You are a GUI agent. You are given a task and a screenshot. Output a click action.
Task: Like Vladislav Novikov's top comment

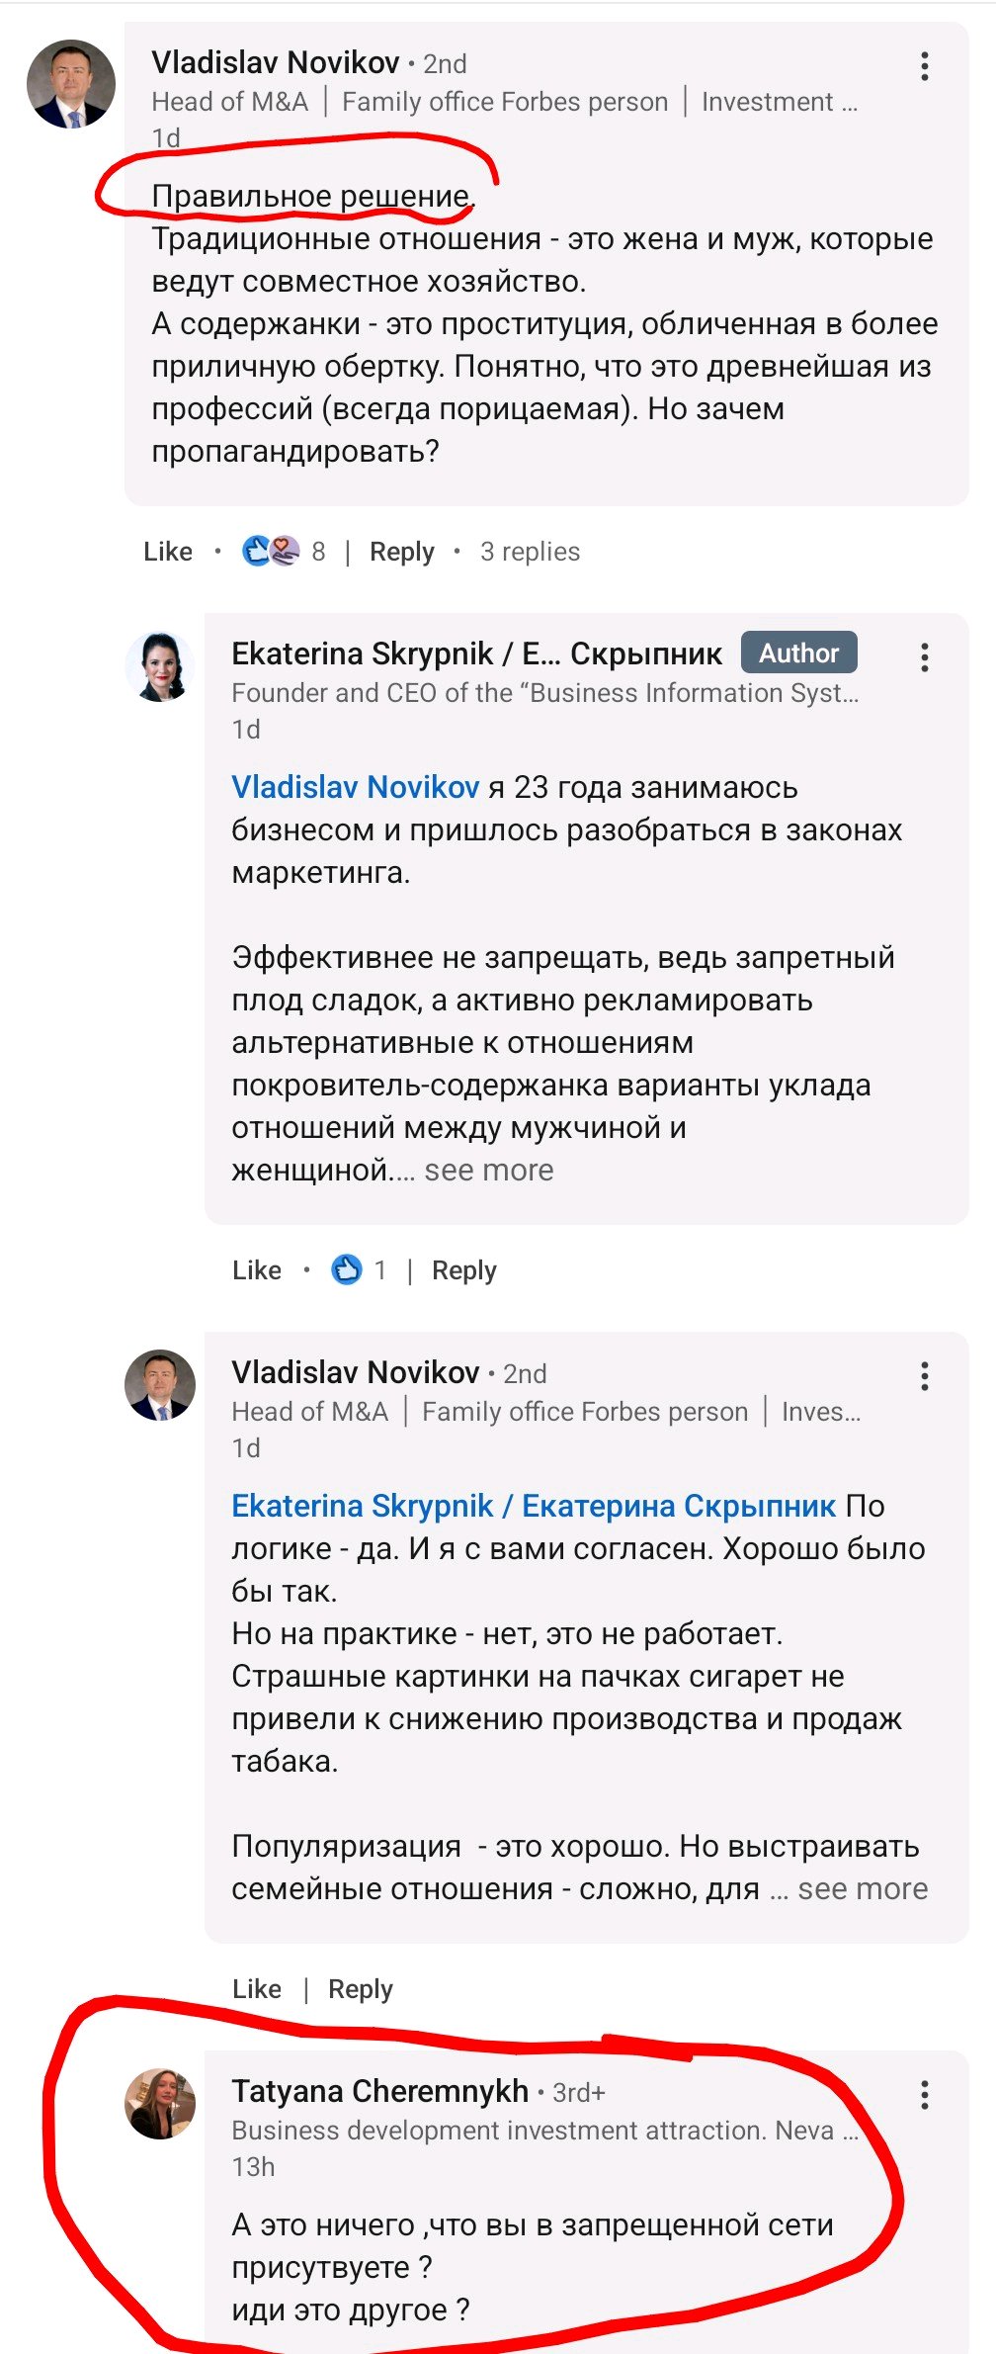[x=168, y=552]
